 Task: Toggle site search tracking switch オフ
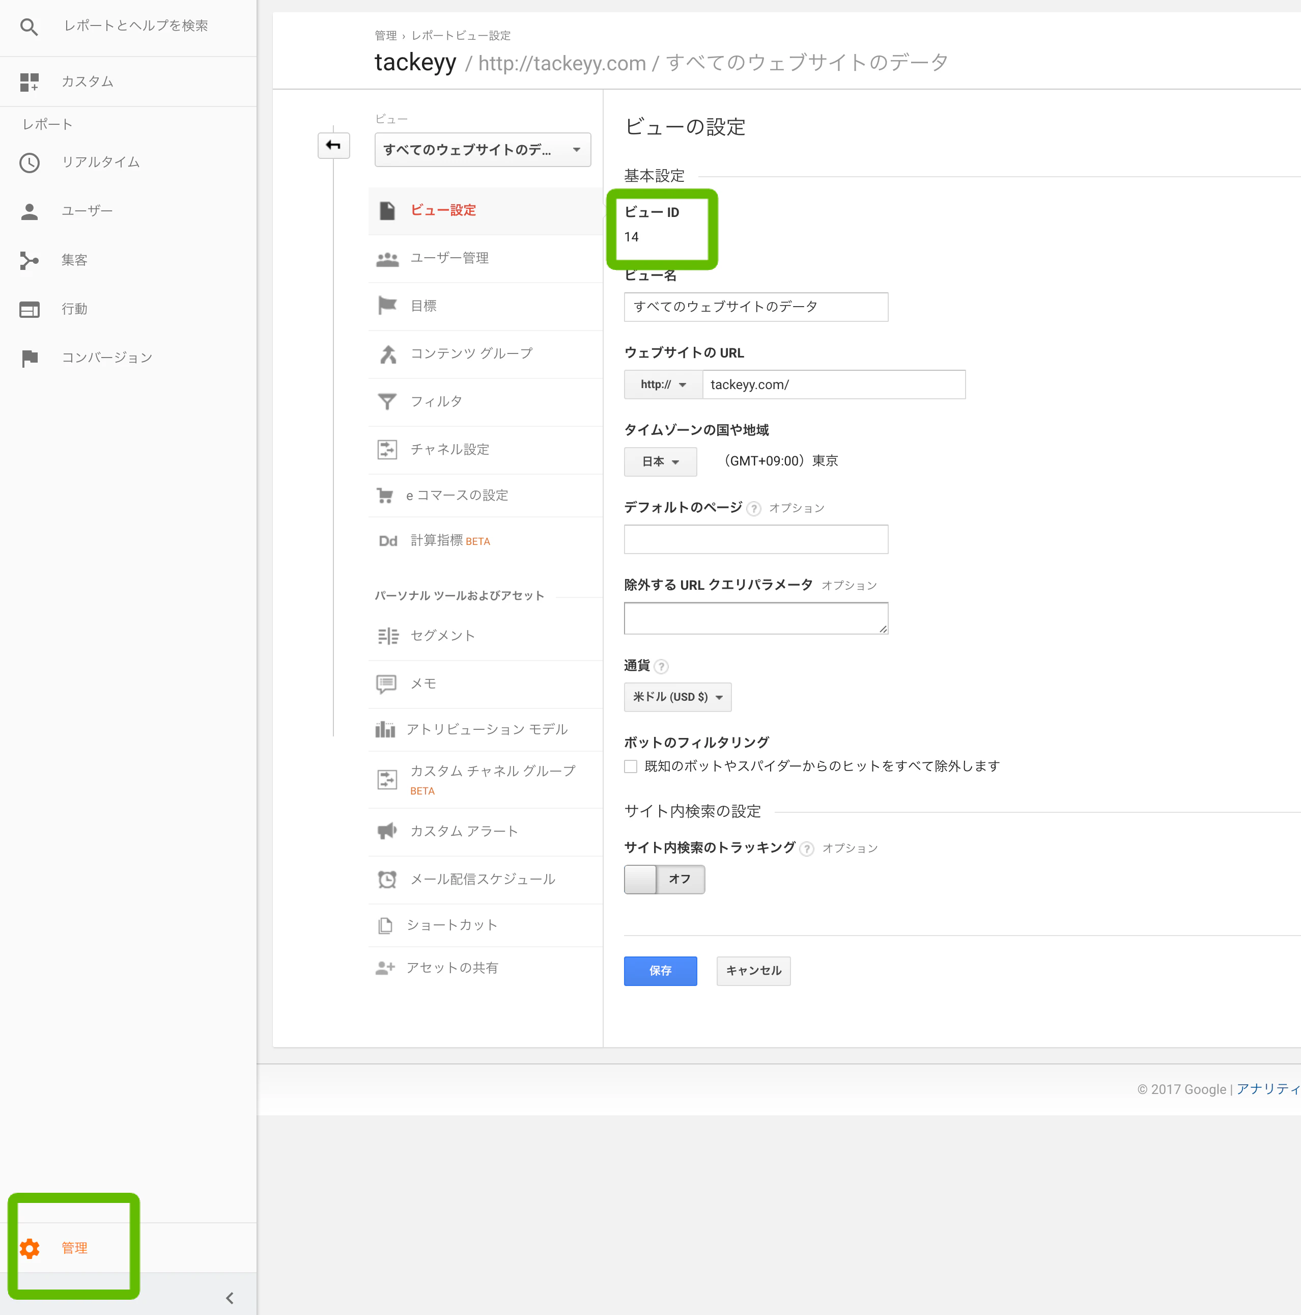click(x=664, y=880)
